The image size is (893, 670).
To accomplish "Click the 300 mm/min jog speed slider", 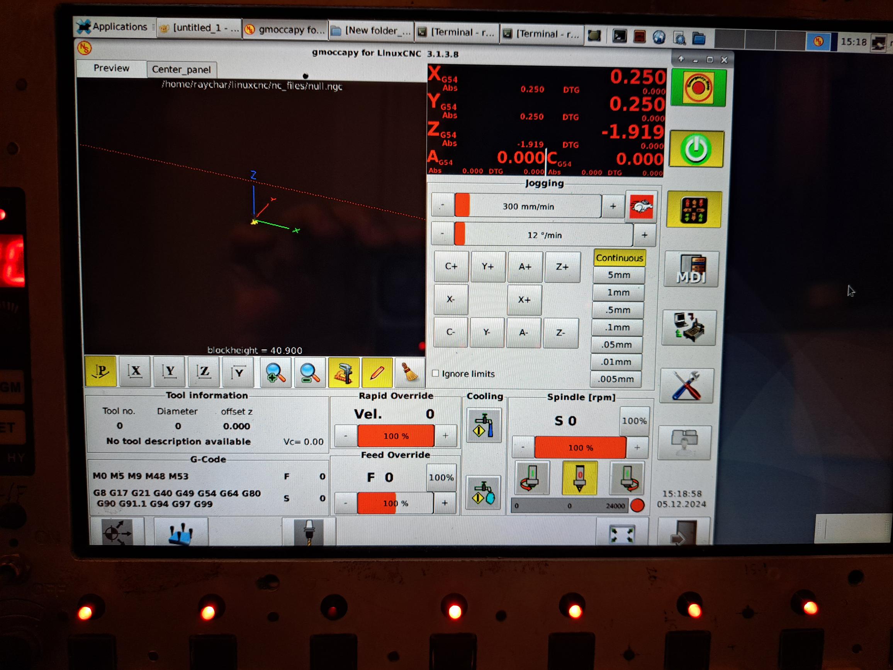I will (x=528, y=206).
